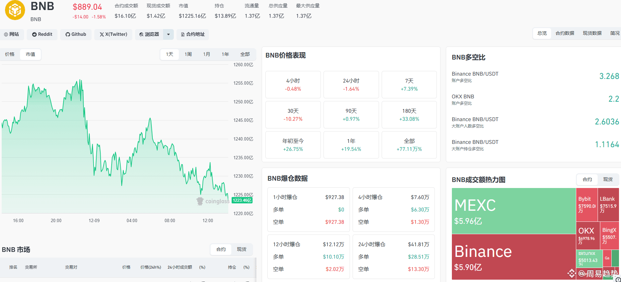The width and height of the screenshot is (621, 282).
Task: Set chart range to 全部
Action: click(245, 54)
